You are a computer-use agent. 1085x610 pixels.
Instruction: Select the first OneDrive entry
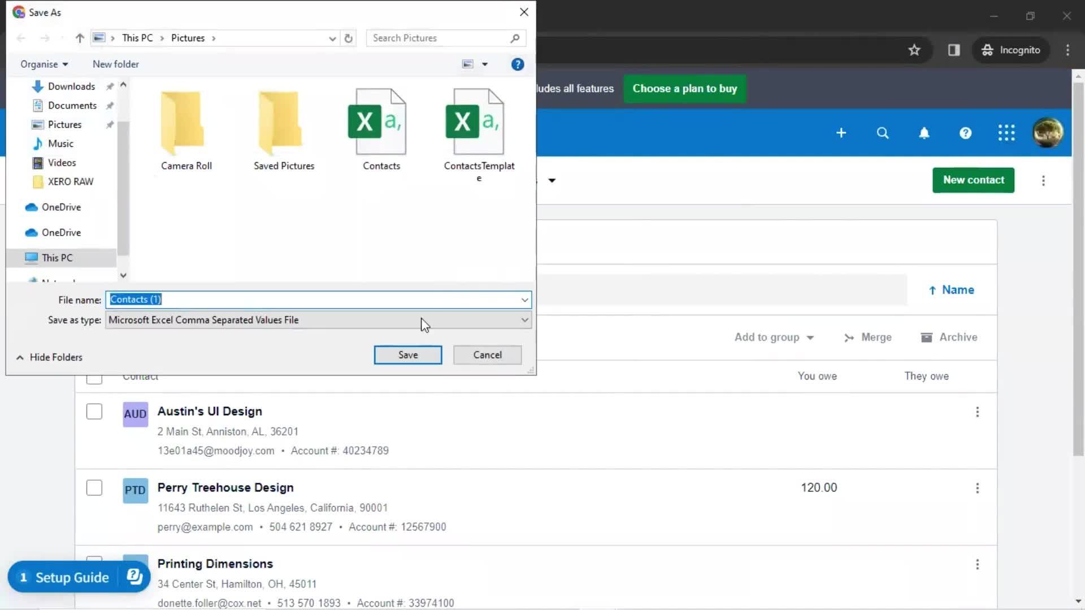60,207
